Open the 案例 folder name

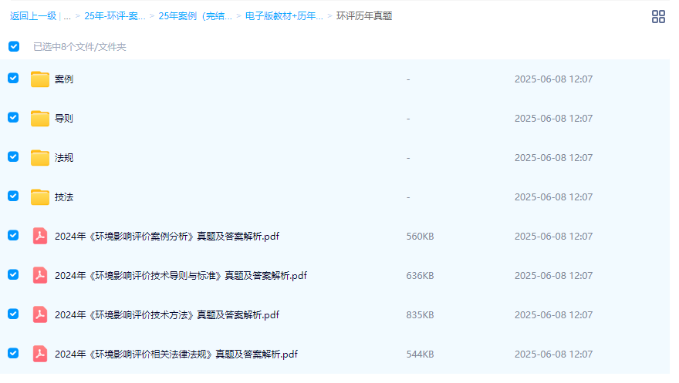pyautogui.click(x=64, y=79)
